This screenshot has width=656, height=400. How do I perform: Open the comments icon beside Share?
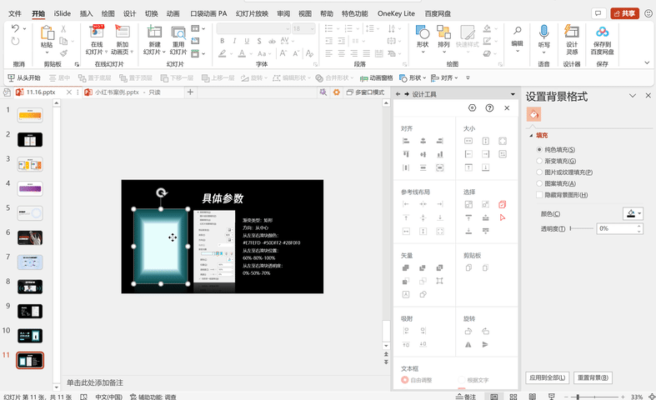pos(598,13)
